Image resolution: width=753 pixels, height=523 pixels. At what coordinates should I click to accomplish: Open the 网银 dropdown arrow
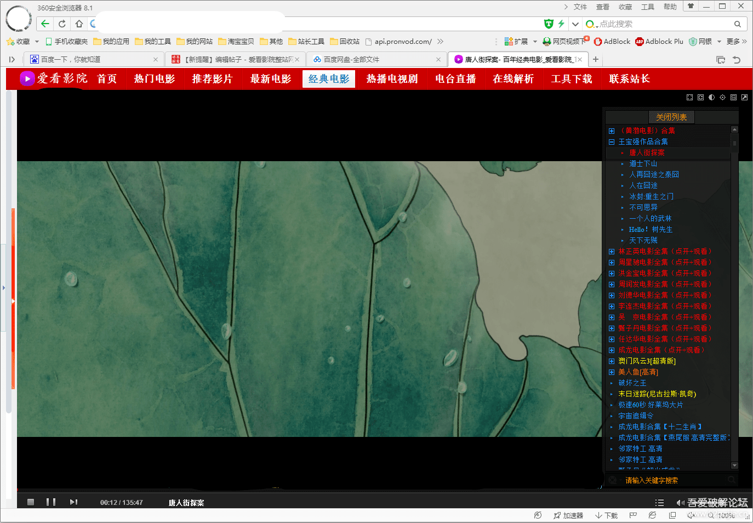coord(719,42)
